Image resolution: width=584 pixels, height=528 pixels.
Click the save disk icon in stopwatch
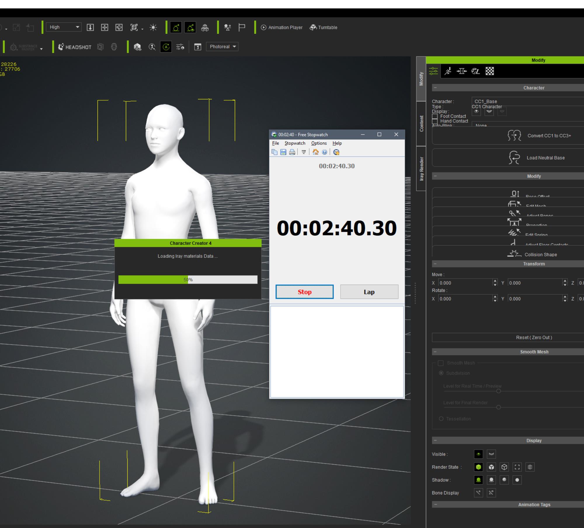[283, 152]
